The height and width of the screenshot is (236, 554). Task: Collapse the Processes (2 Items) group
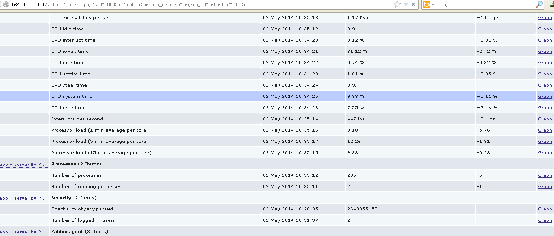[x=76, y=164]
